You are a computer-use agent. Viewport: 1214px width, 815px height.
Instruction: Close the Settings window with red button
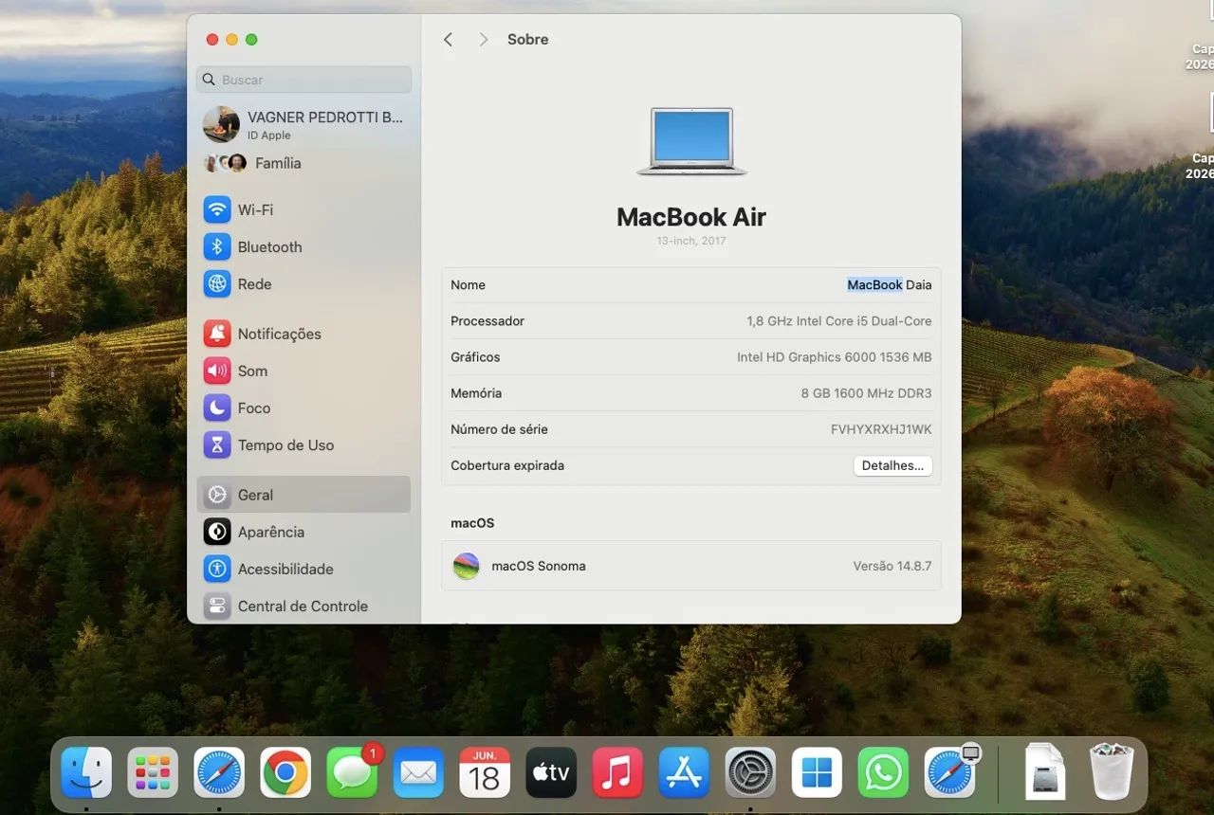[x=212, y=39]
